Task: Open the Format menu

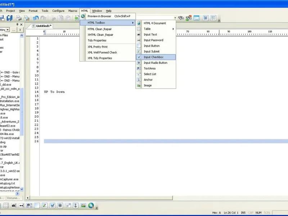Action: [x=33, y=11]
